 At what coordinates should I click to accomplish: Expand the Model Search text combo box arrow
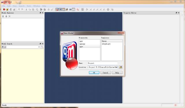(x=39, y=47)
